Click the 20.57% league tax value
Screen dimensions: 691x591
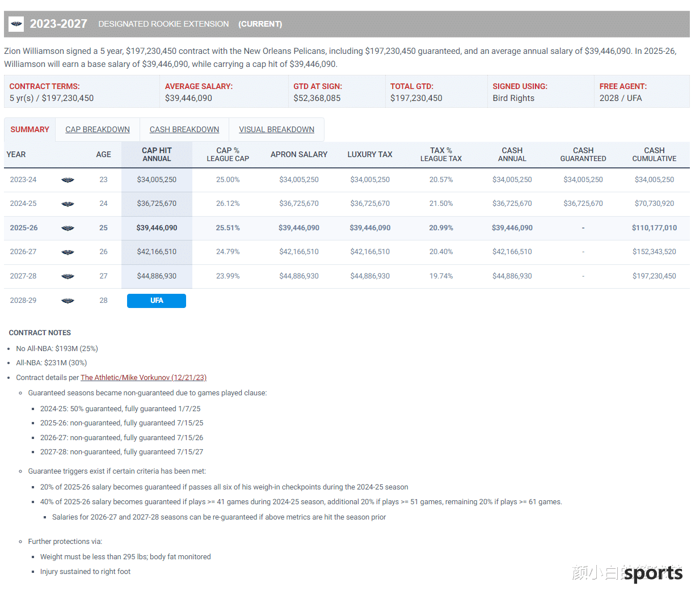coord(441,180)
